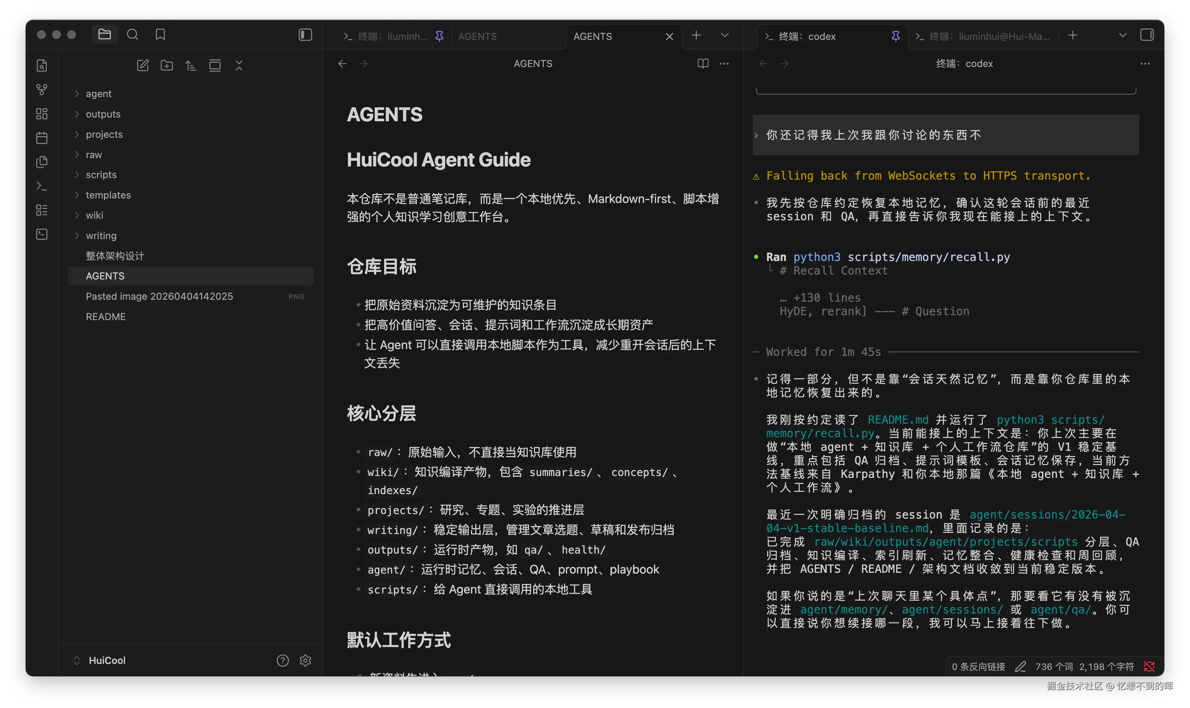This screenshot has width=1190, height=708.
Task: Open command palette ribbon icon
Action: pyautogui.click(x=42, y=186)
